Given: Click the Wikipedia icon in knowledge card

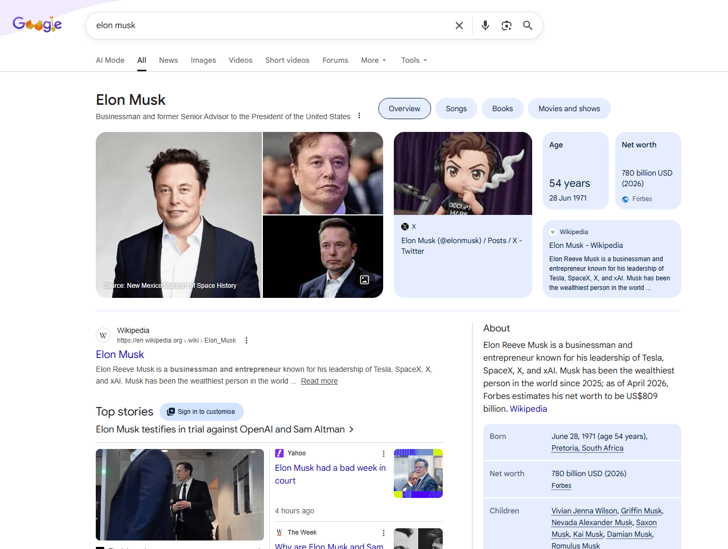Looking at the screenshot, I should pos(553,232).
